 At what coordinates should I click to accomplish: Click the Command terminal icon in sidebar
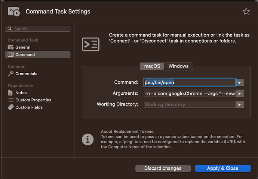[10, 54]
